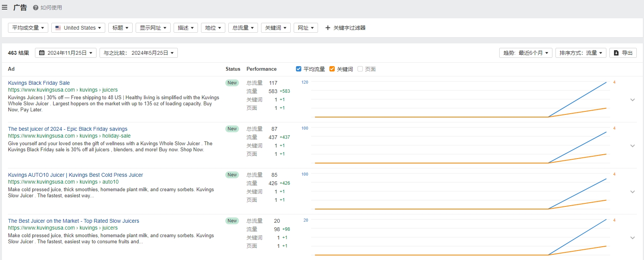Click total traffic value 117
Viewport: 644px width, 260px height.
273,83
